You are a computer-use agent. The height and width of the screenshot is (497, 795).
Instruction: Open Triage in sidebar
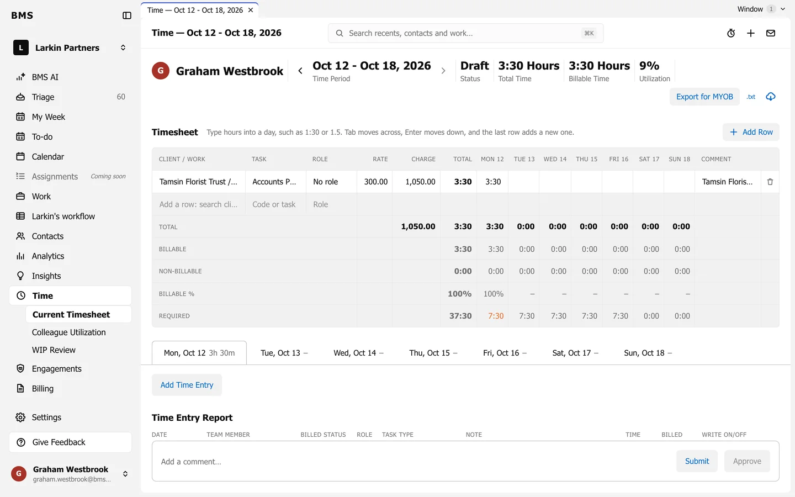point(71,97)
